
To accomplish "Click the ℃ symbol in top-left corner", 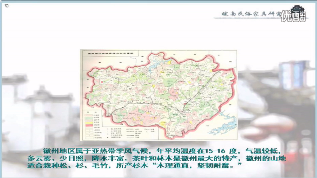I will 7,6.
